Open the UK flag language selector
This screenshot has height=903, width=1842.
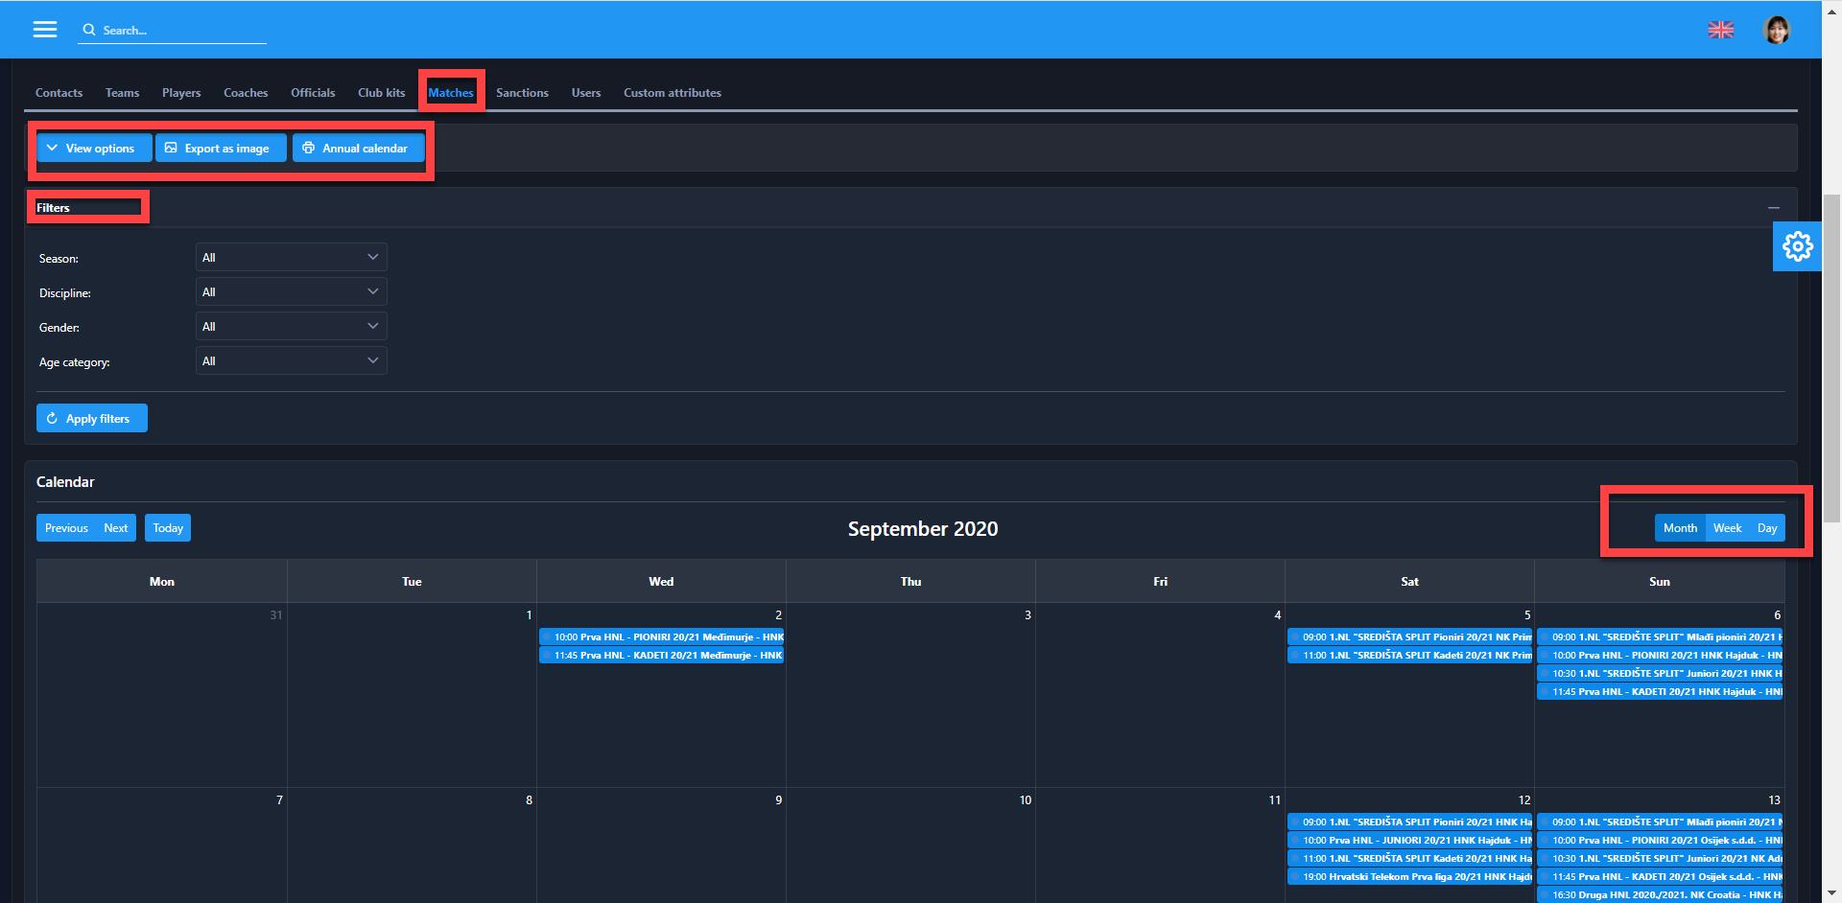1721,30
